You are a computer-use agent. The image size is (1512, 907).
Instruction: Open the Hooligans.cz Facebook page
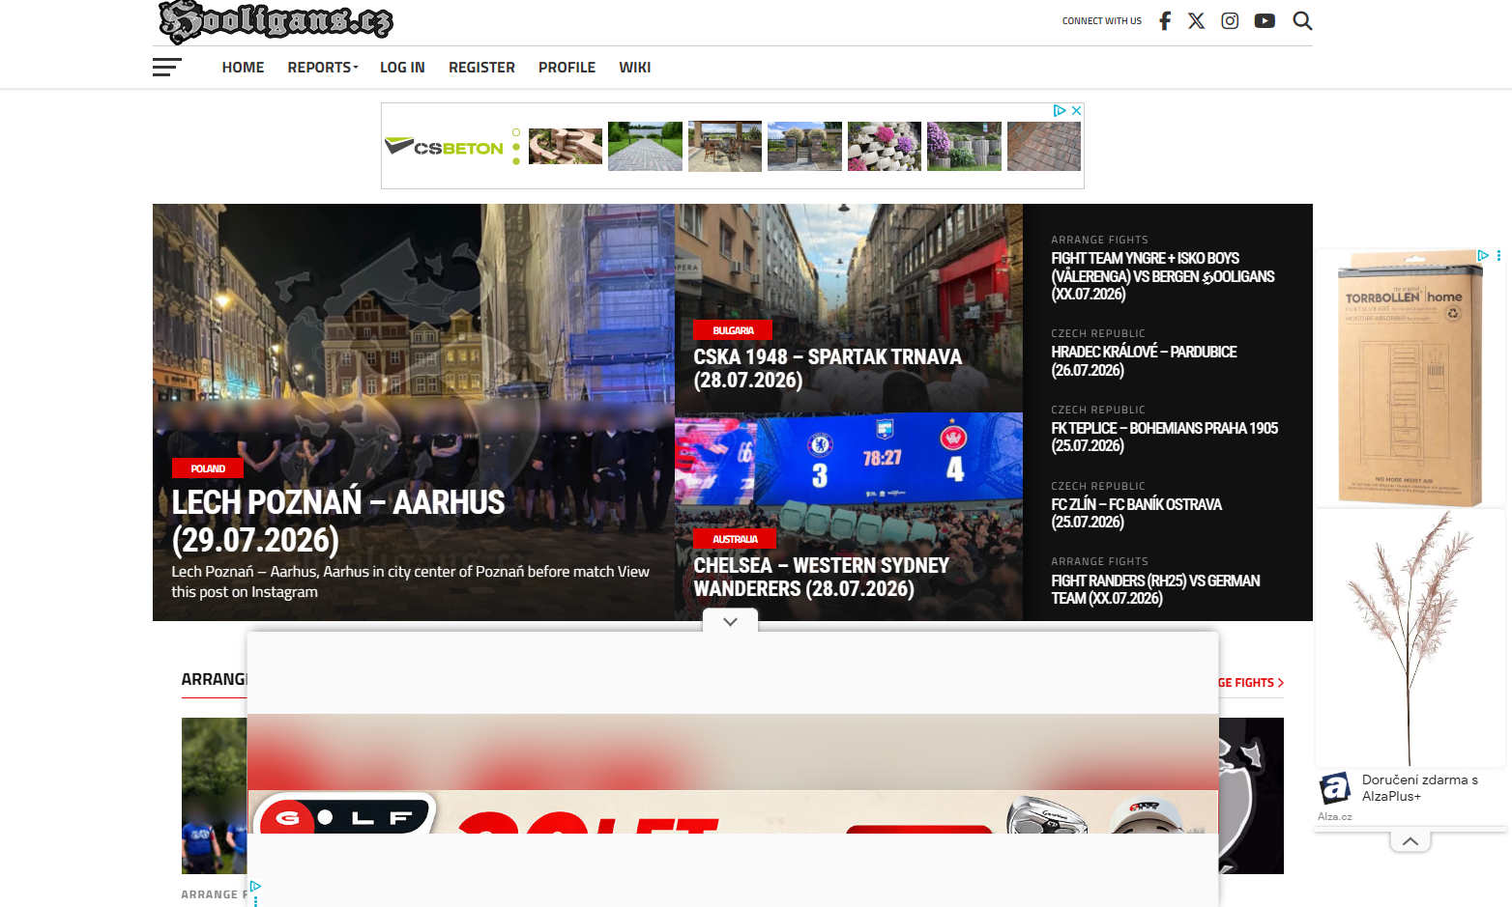pos(1165,21)
